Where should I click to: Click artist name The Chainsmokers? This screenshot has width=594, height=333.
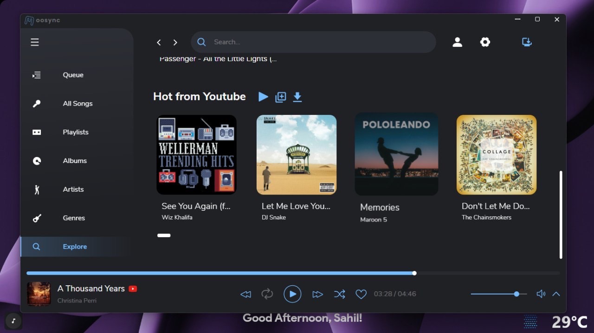point(486,217)
